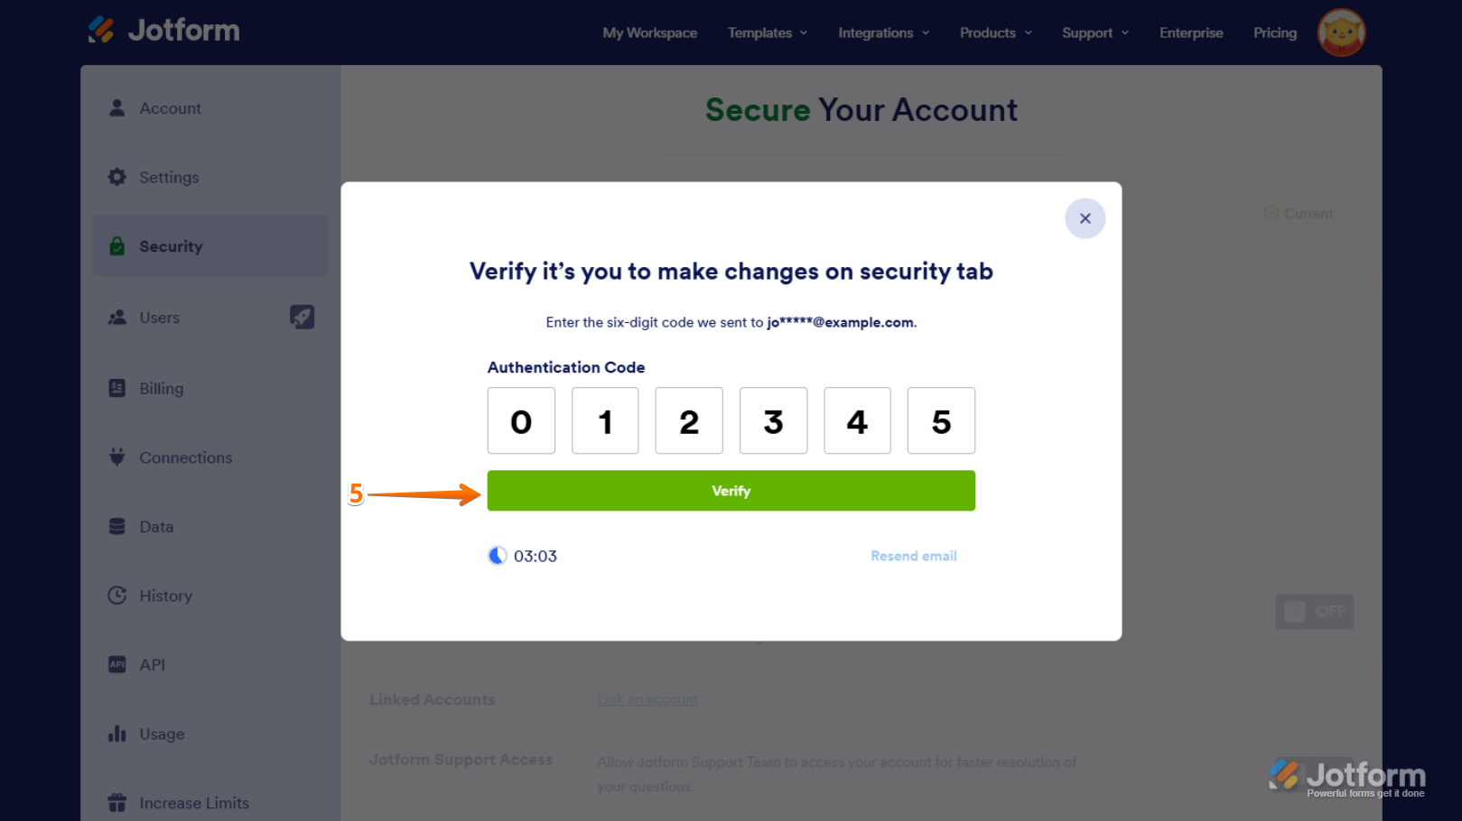
Task: Click the History clock icon
Action: 117,595
